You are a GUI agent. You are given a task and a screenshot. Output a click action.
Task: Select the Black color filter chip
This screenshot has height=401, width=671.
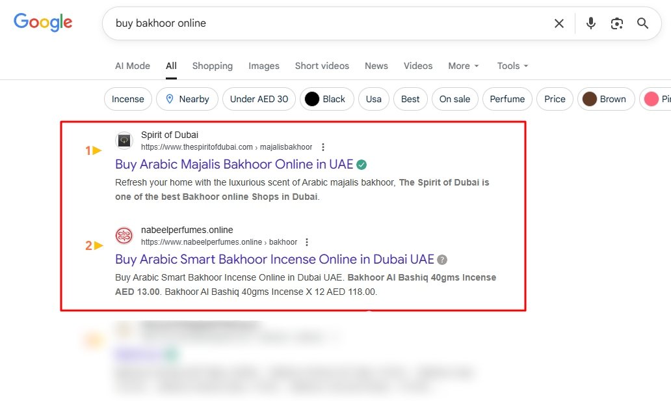(326, 99)
